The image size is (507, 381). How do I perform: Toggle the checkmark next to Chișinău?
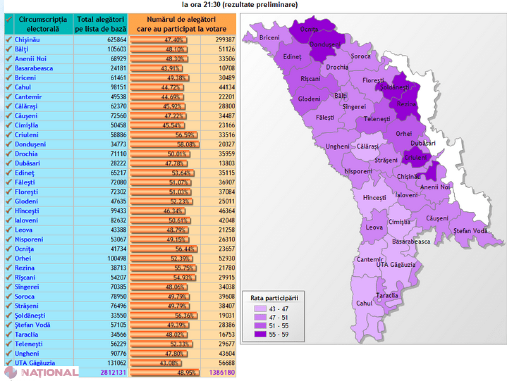coord(9,40)
